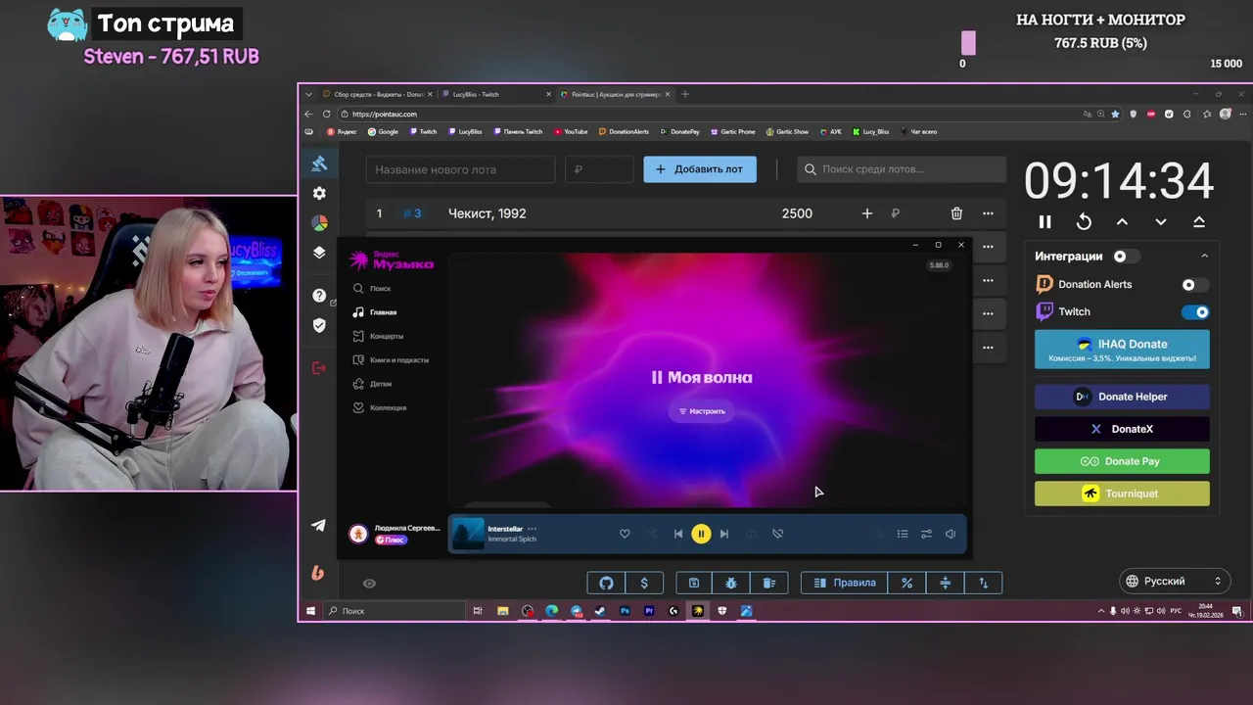The image size is (1253, 705).
Task: Click the orange Boosty icon in sidebar
Action: click(318, 574)
